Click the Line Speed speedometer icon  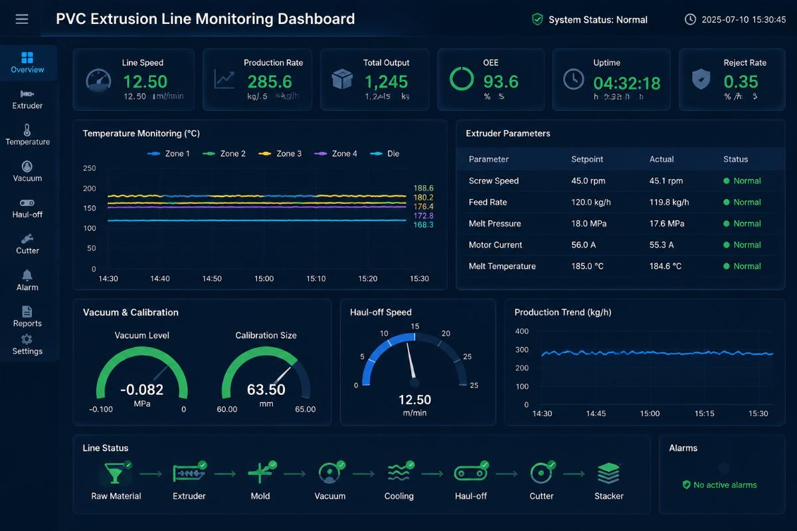click(x=98, y=81)
